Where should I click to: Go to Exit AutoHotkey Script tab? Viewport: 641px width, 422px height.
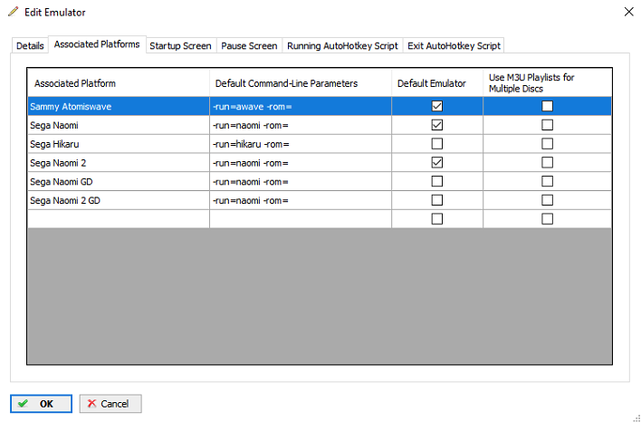[454, 45]
